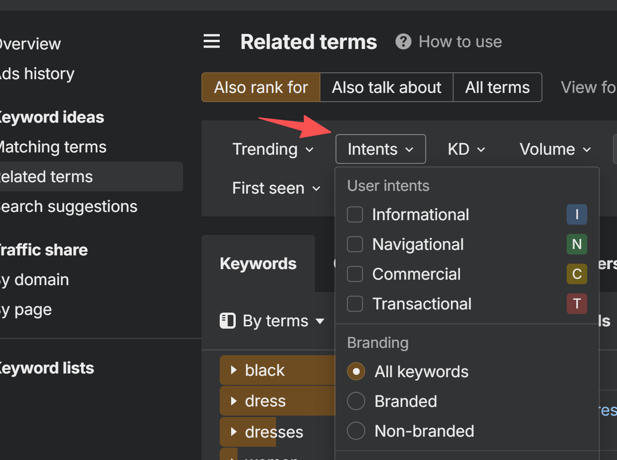Click the By terms panel icon

click(227, 321)
